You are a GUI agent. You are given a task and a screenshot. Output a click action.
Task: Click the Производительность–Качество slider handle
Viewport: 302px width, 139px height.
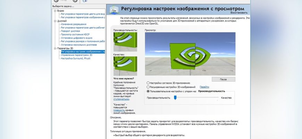click(x=175, y=98)
